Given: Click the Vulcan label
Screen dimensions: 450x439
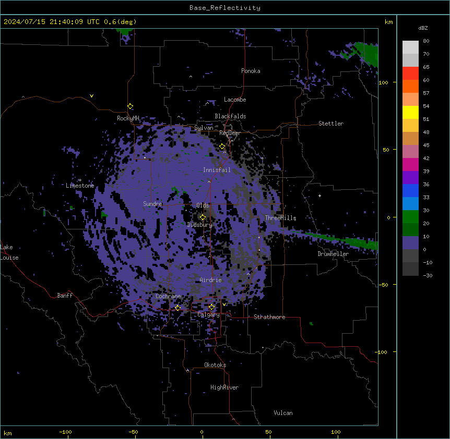Looking at the screenshot, I should tap(283, 413).
